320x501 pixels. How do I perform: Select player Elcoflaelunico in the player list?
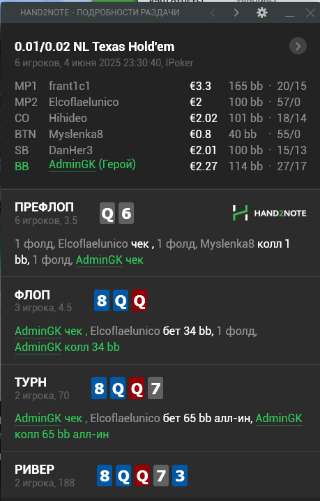pos(84,102)
